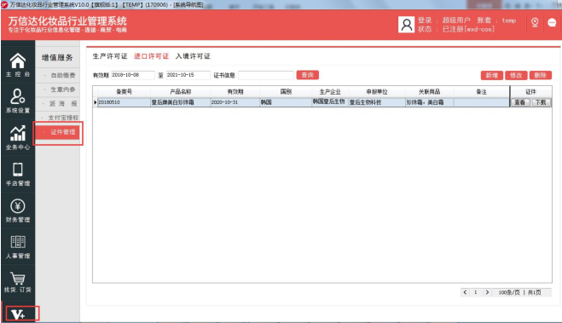The width and height of the screenshot is (562, 323).
Task: Open 手店管理 phone icon
Action: 18,174
